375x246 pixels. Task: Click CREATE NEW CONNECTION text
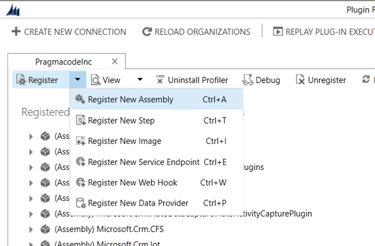click(x=75, y=32)
